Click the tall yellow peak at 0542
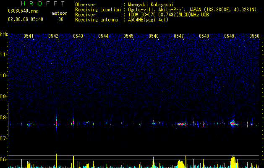Image resolution: width=264 pixels, height=168 pixels. (56, 161)
